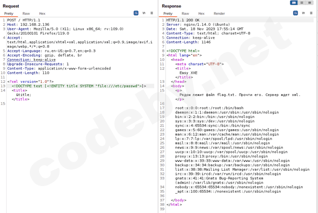318x213 pixels.
Task: Click the response 'Connection: keep-alive' header
Action: point(191,38)
